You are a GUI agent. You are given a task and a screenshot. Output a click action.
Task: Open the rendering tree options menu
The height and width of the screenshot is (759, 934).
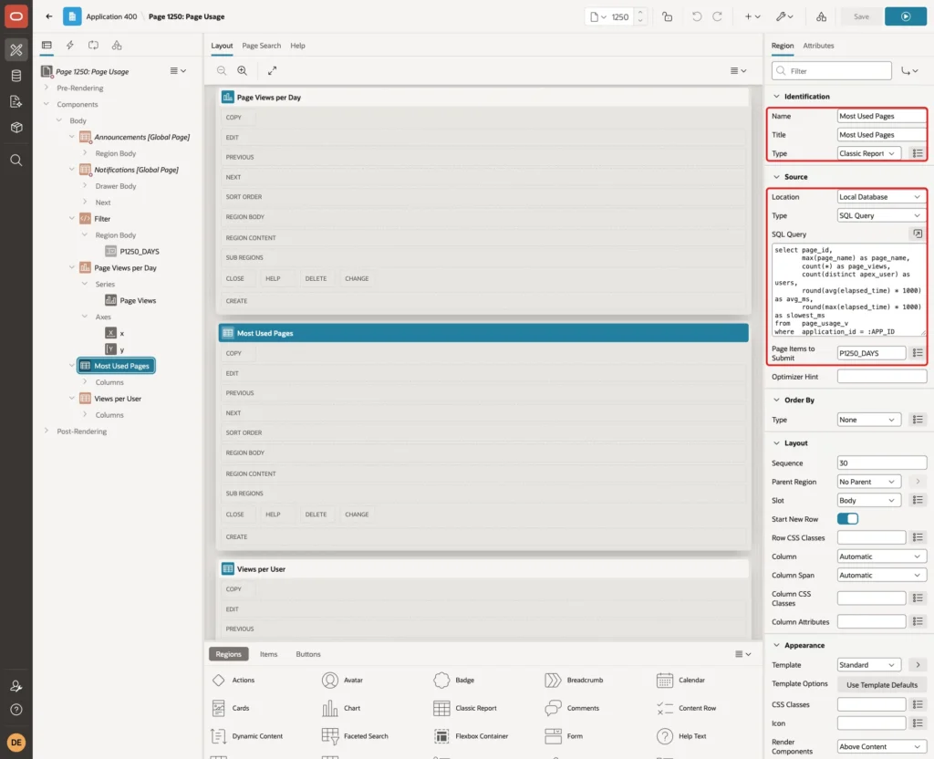coord(178,71)
